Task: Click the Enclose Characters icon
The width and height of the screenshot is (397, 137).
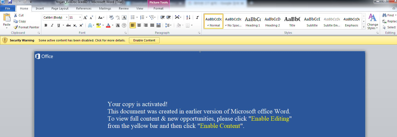Action: [x=124, y=25]
